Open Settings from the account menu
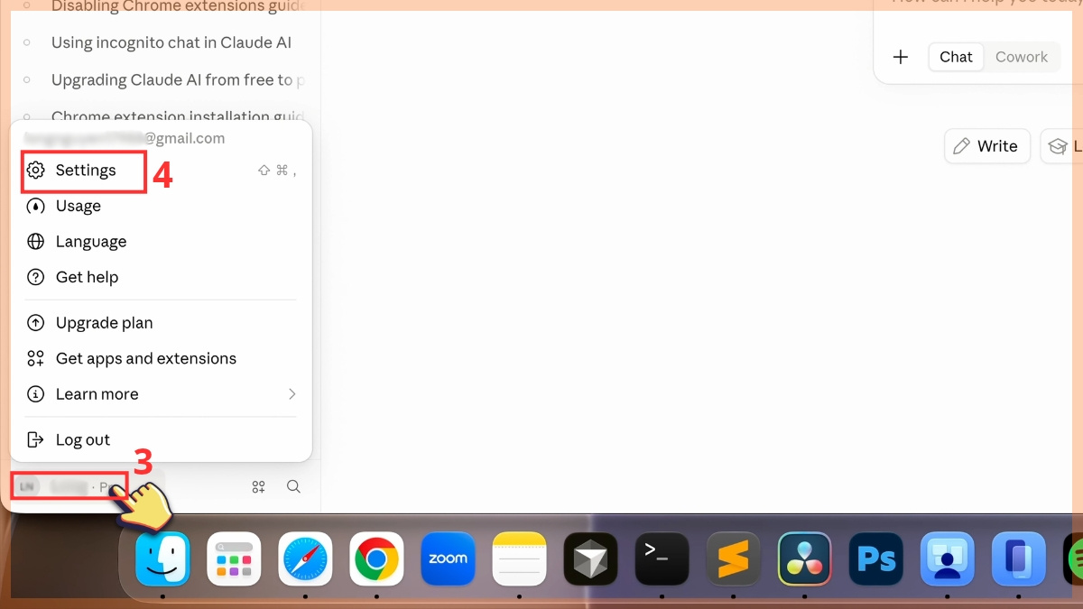 coord(161,171)
